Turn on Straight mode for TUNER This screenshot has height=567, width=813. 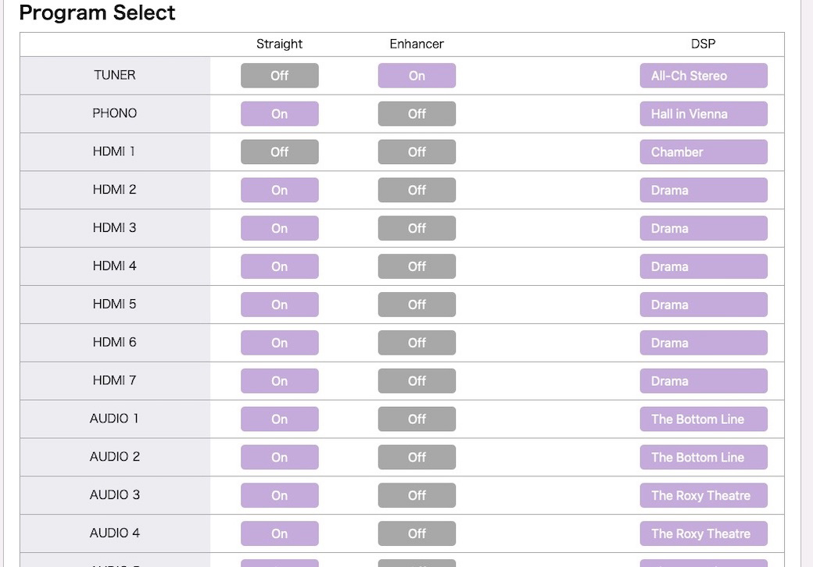click(280, 76)
